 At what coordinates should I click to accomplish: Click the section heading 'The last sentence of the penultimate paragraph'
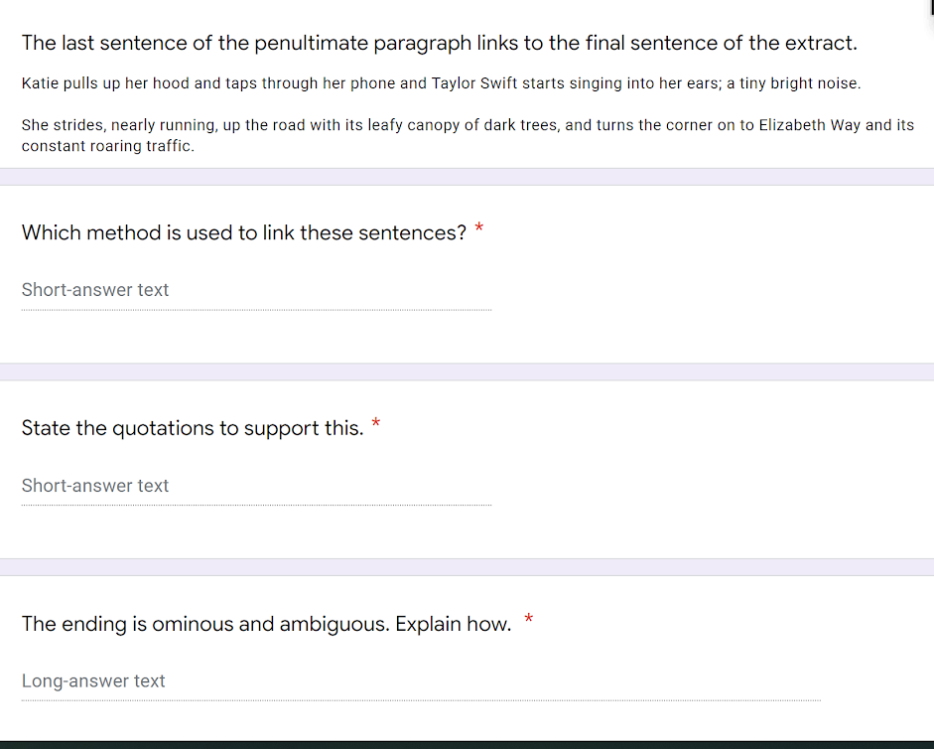(x=439, y=43)
